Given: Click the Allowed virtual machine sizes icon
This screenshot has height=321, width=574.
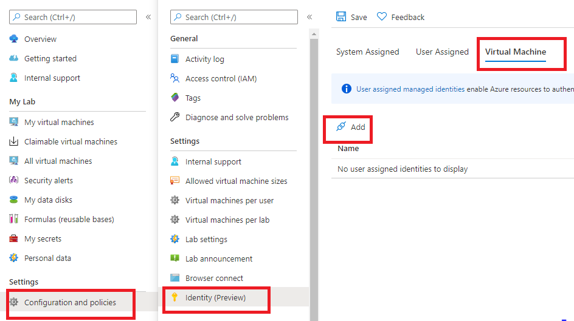Looking at the screenshot, I should point(175,180).
